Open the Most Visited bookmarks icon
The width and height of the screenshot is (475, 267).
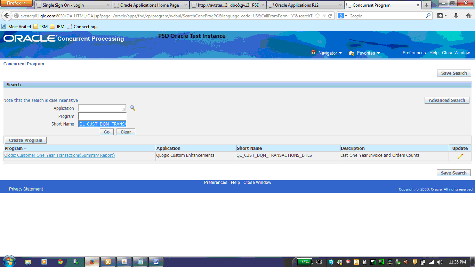click(x=4, y=26)
